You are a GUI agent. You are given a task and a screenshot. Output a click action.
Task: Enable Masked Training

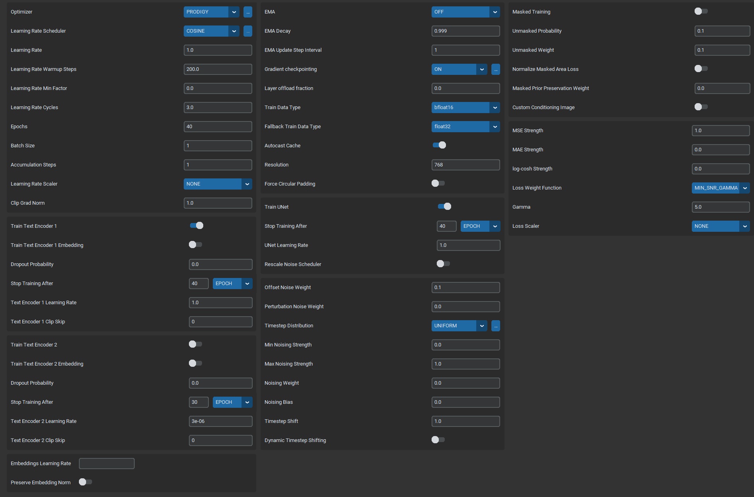(701, 11)
